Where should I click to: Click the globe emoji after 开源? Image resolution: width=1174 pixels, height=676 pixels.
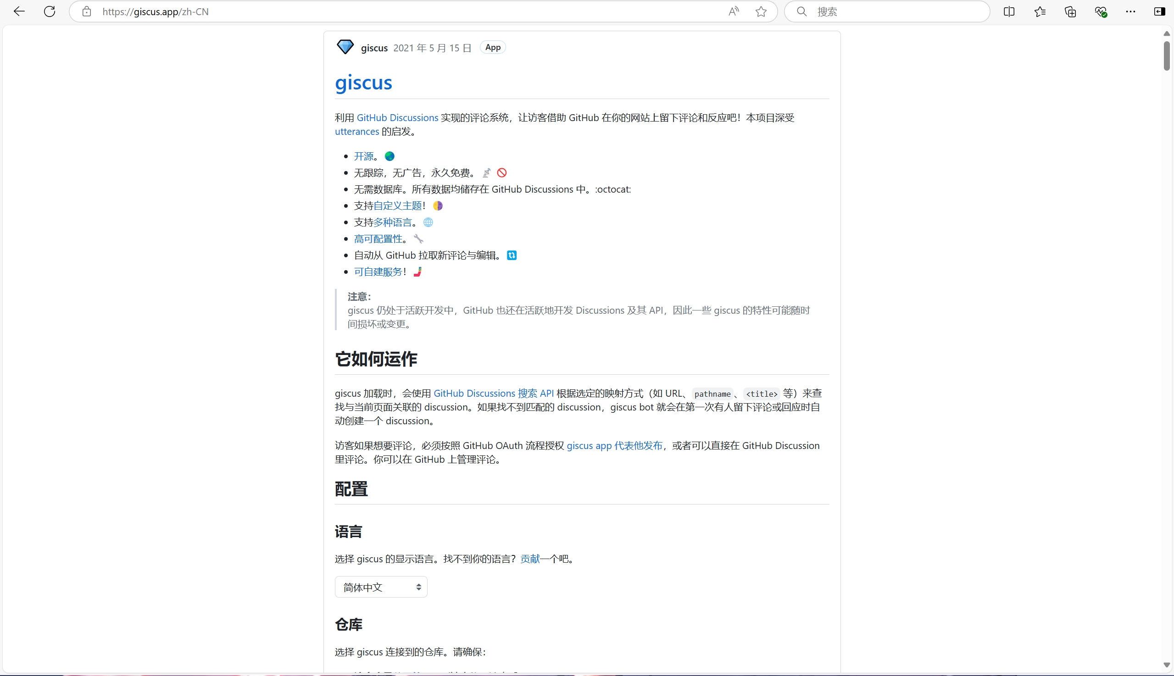pyautogui.click(x=389, y=156)
